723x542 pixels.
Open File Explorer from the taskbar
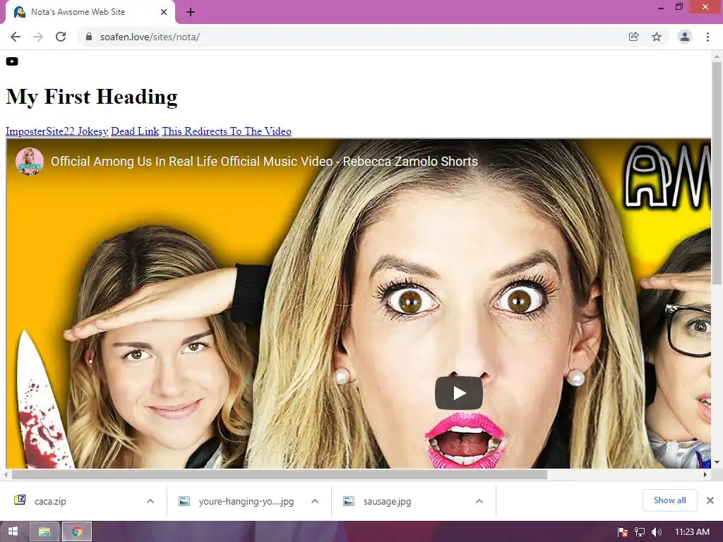44,531
